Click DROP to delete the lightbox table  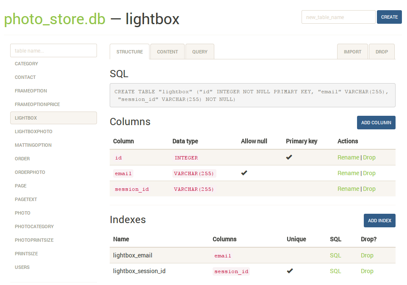click(381, 51)
